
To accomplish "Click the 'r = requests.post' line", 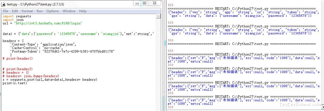I will tap(50, 79).
